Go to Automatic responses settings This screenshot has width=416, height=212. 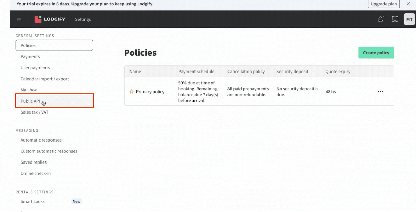coord(41,140)
